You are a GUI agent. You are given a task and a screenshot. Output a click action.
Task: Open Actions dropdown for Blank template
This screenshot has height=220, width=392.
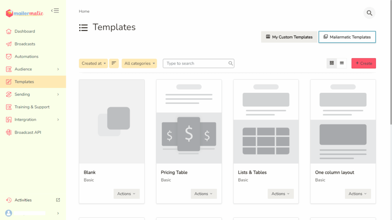pos(126,194)
